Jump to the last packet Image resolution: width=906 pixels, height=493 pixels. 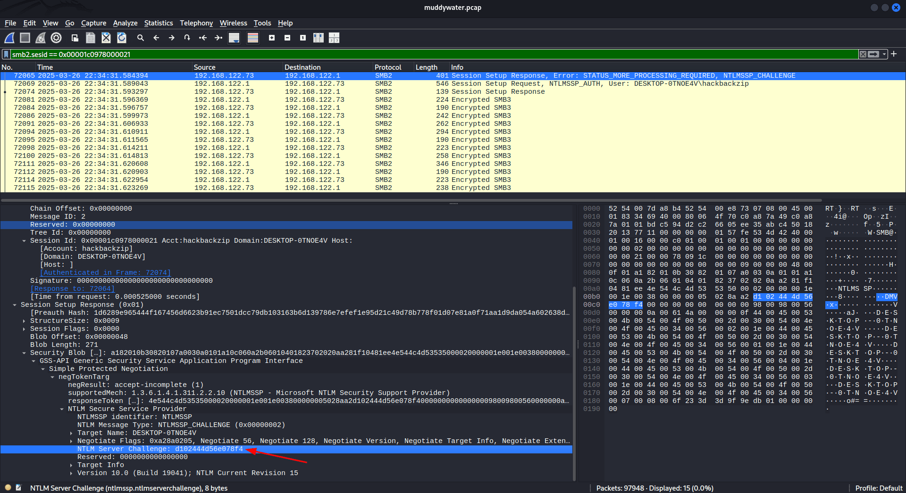click(x=218, y=38)
